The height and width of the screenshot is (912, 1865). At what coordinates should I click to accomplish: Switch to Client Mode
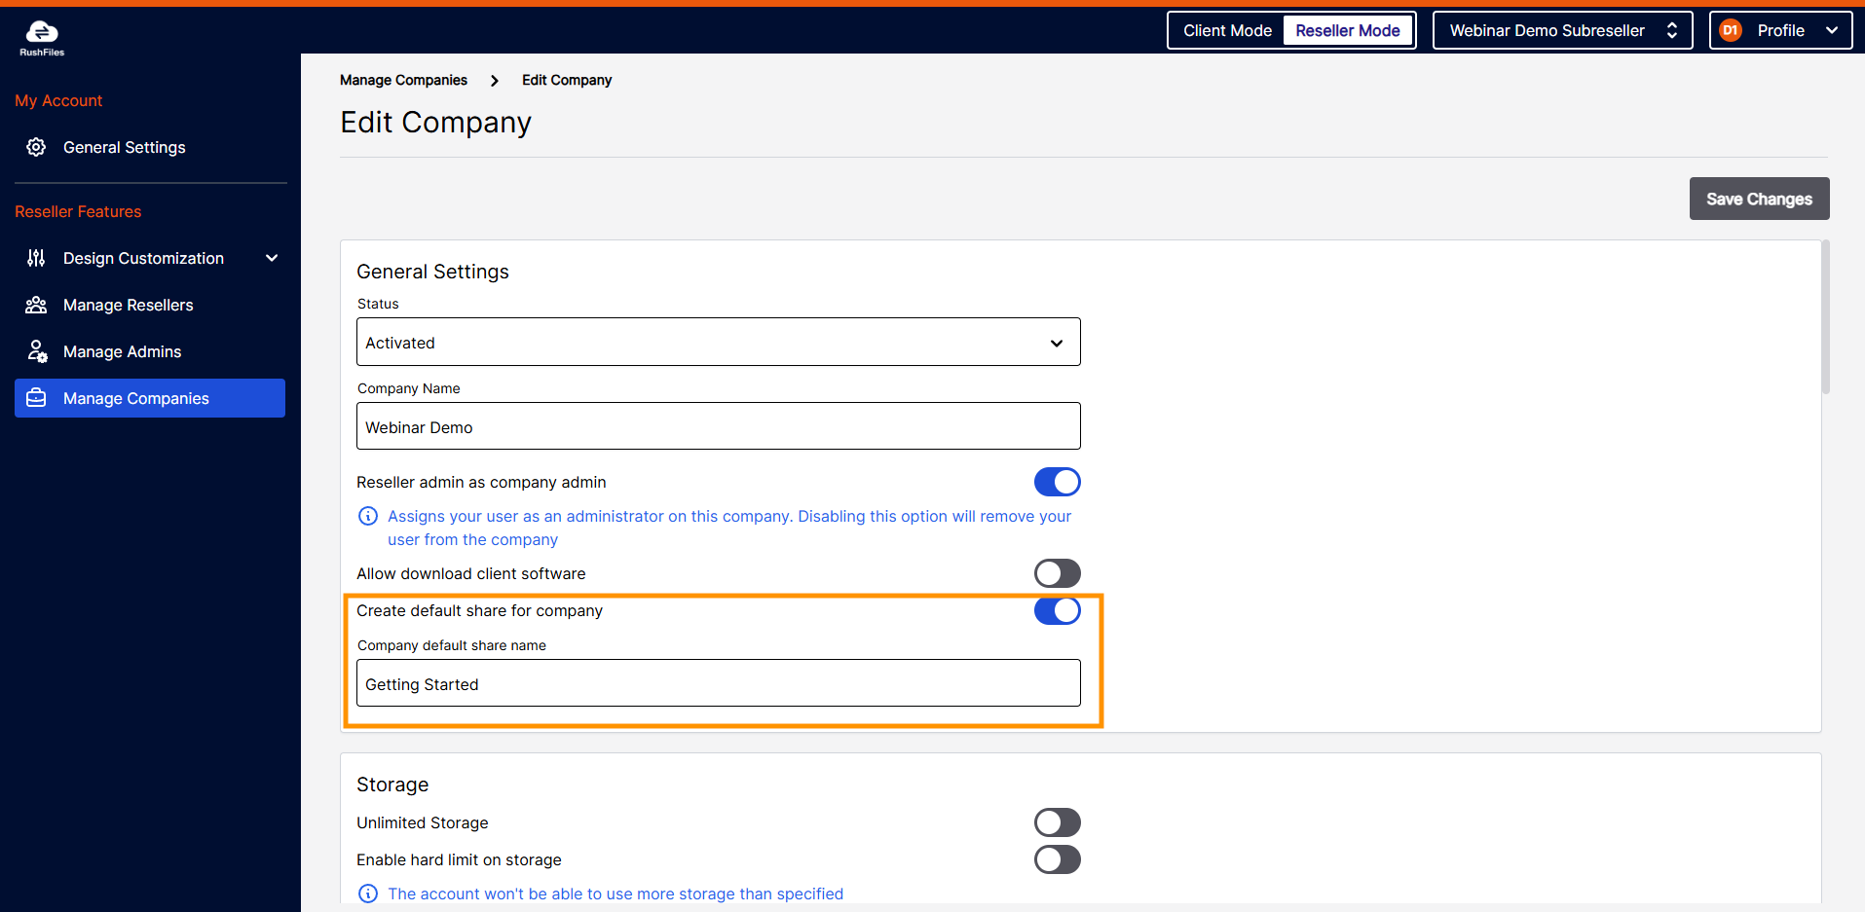tap(1227, 30)
